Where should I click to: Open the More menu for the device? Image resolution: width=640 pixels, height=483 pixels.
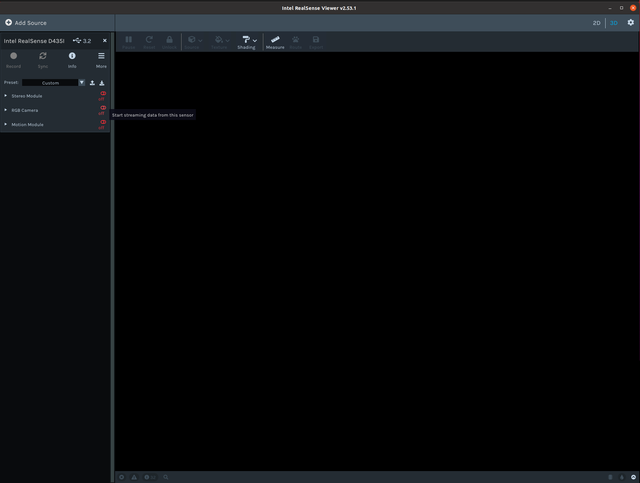click(101, 58)
